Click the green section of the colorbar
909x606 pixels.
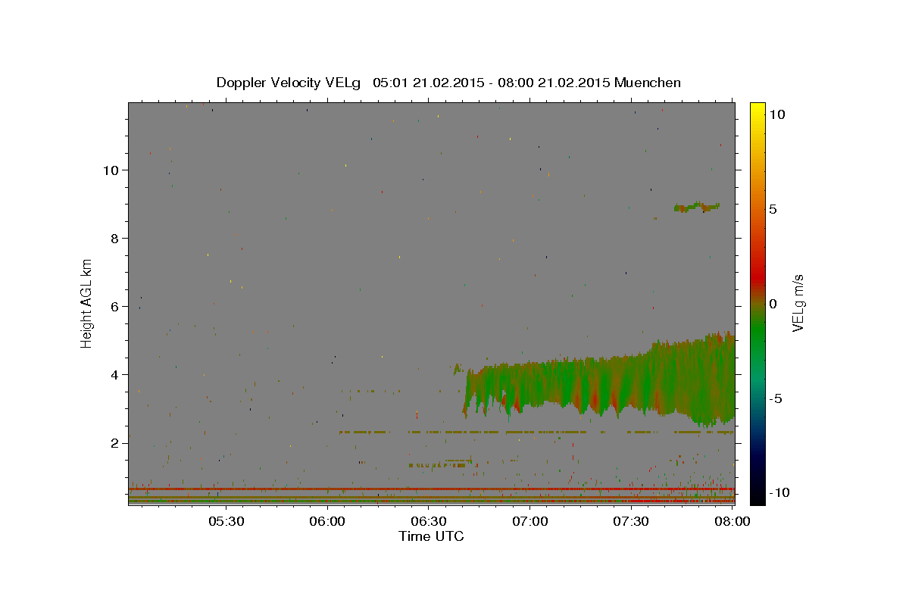click(757, 333)
